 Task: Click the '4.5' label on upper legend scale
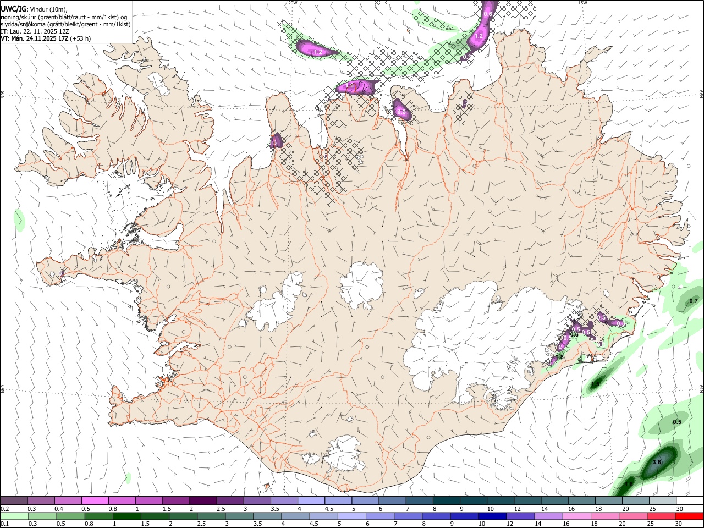(x=329, y=509)
